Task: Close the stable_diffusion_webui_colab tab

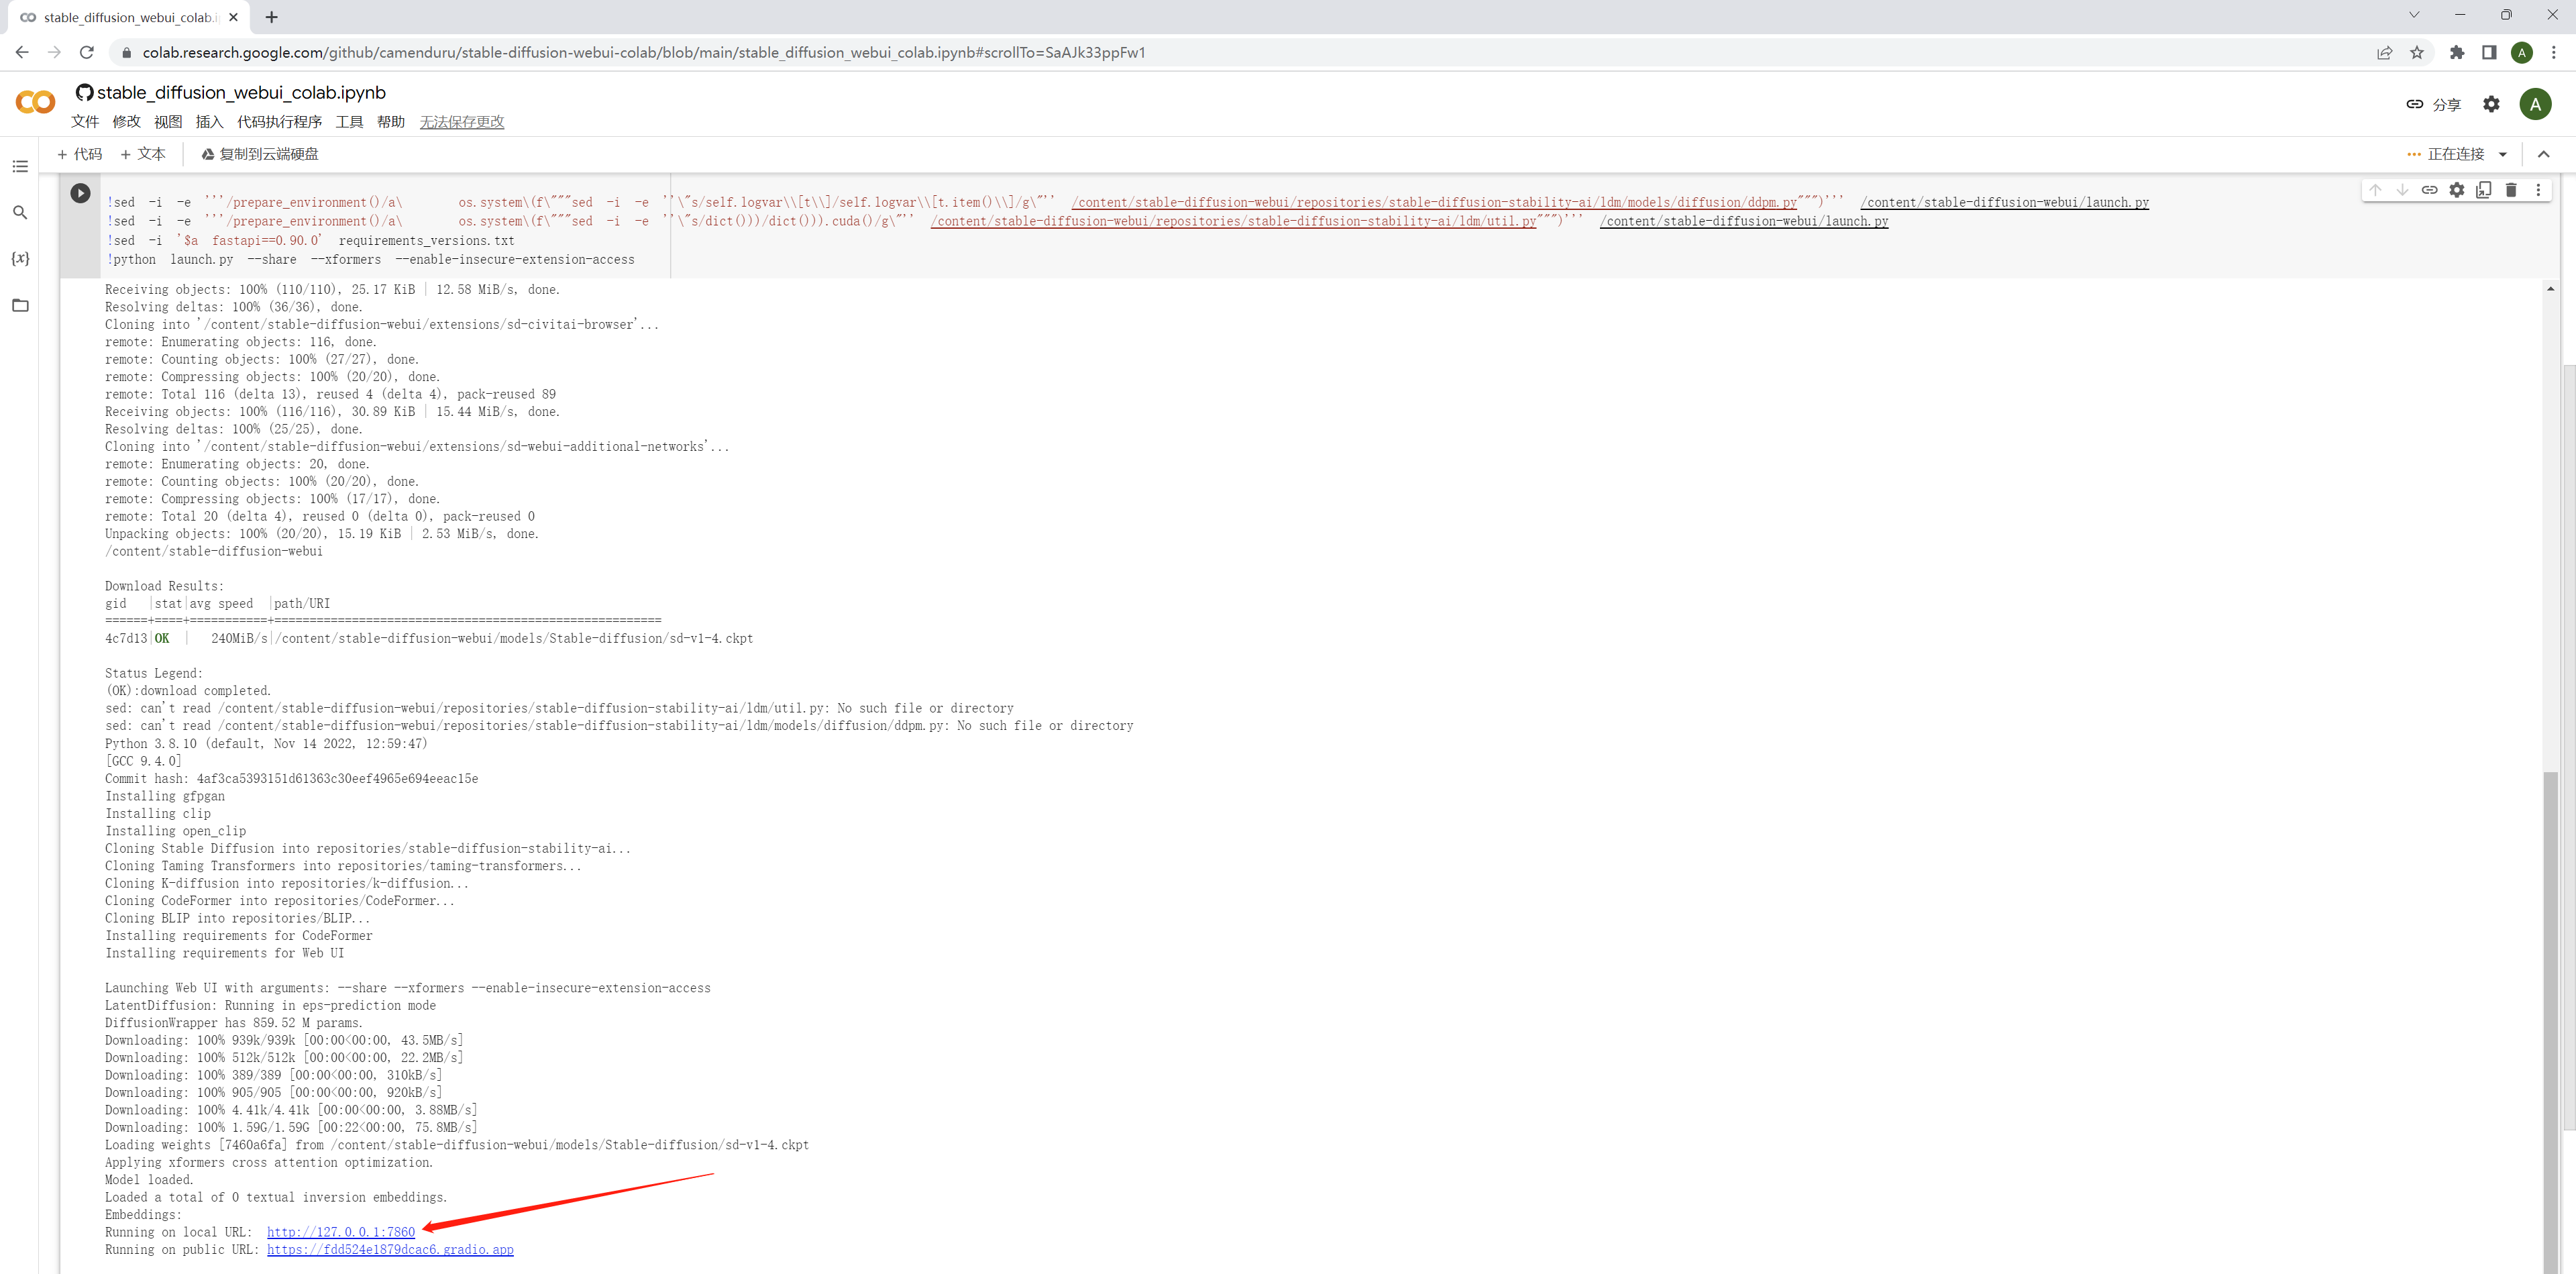Action: click(233, 17)
